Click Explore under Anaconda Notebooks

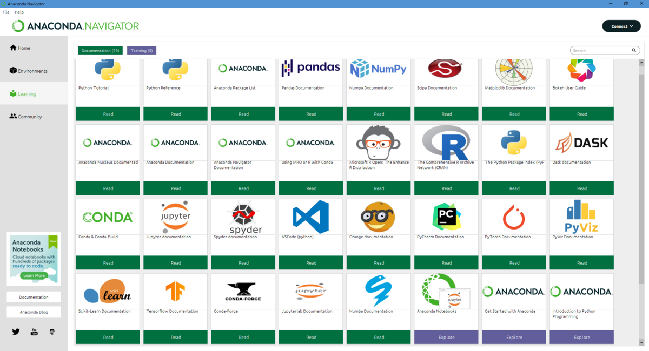tap(446, 337)
